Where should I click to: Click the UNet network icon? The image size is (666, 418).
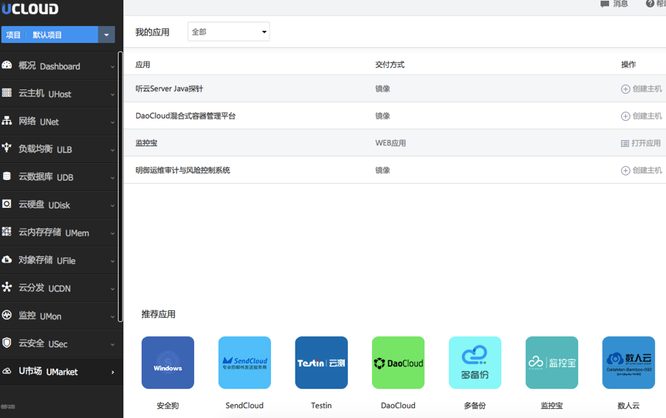[7, 121]
